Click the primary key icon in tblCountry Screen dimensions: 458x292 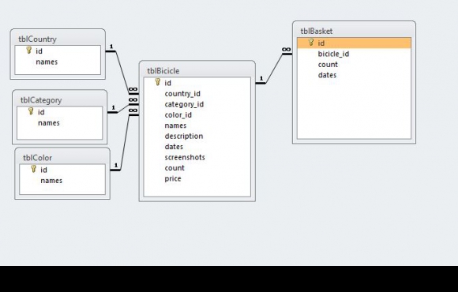click(29, 51)
